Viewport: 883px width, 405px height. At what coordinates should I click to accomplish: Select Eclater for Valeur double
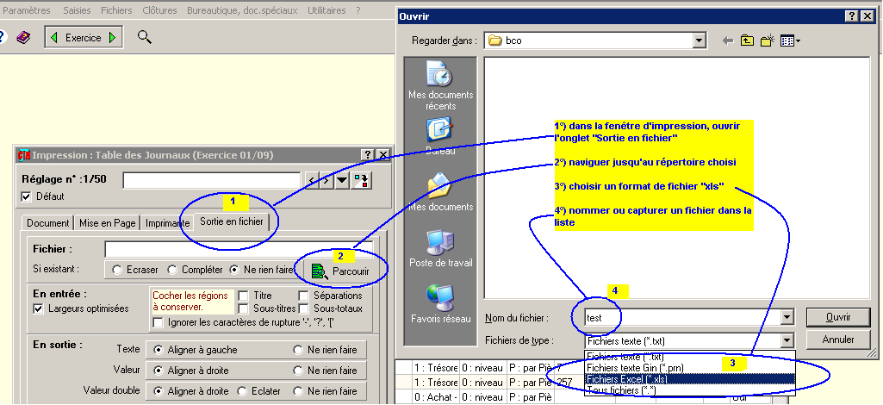click(x=241, y=391)
